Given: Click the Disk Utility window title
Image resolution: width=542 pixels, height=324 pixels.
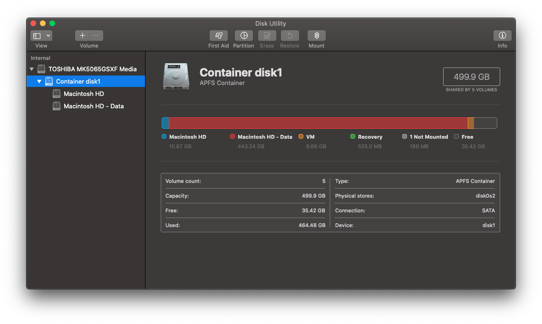Looking at the screenshot, I should coord(271,23).
